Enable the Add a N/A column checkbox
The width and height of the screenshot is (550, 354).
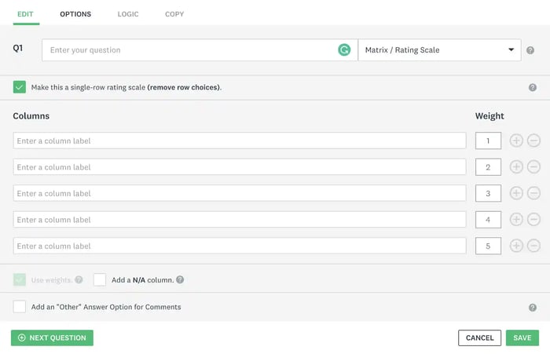click(x=100, y=279)
